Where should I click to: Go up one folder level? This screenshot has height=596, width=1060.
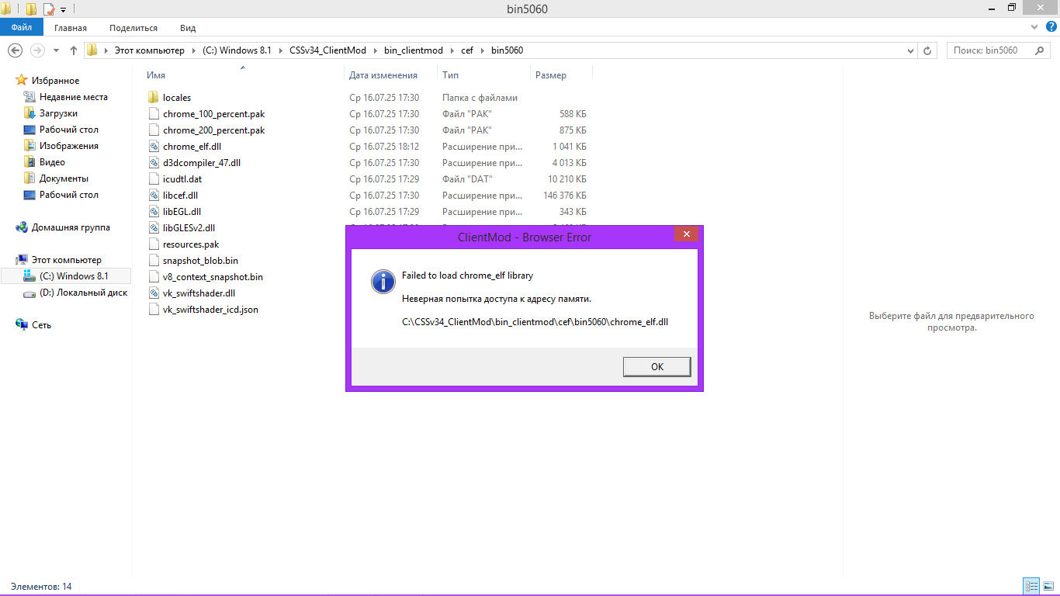(74, 50)
